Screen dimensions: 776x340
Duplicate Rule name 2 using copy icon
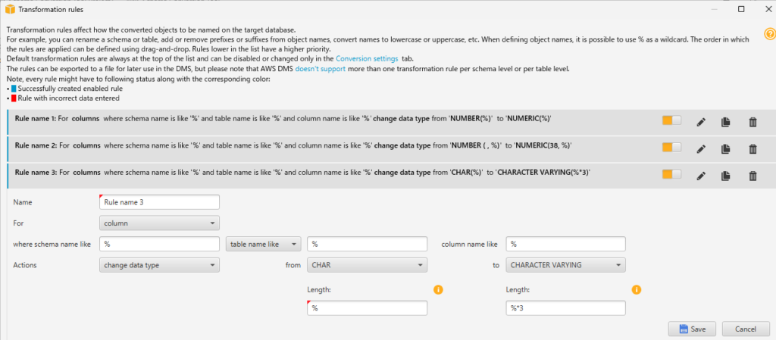pyautogui.click(x=725, y=148)
